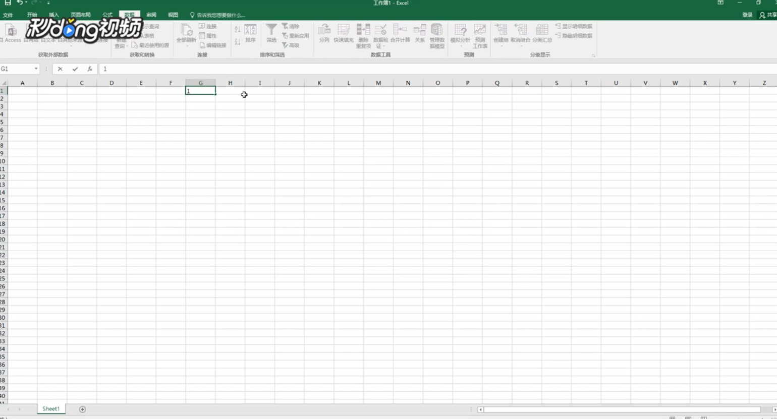
Task: Open the 文件 File tab
Action: tap(8, 15)
